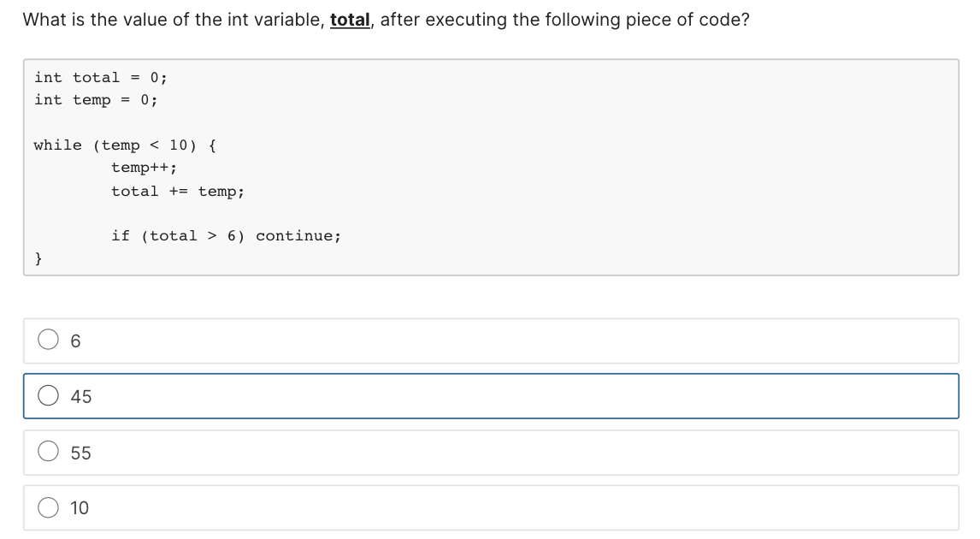The height and width of the screenshot is (539, 980).
Task: Select the radio button for answer 6
Action: pyautogui.click(x=48, y=340)
